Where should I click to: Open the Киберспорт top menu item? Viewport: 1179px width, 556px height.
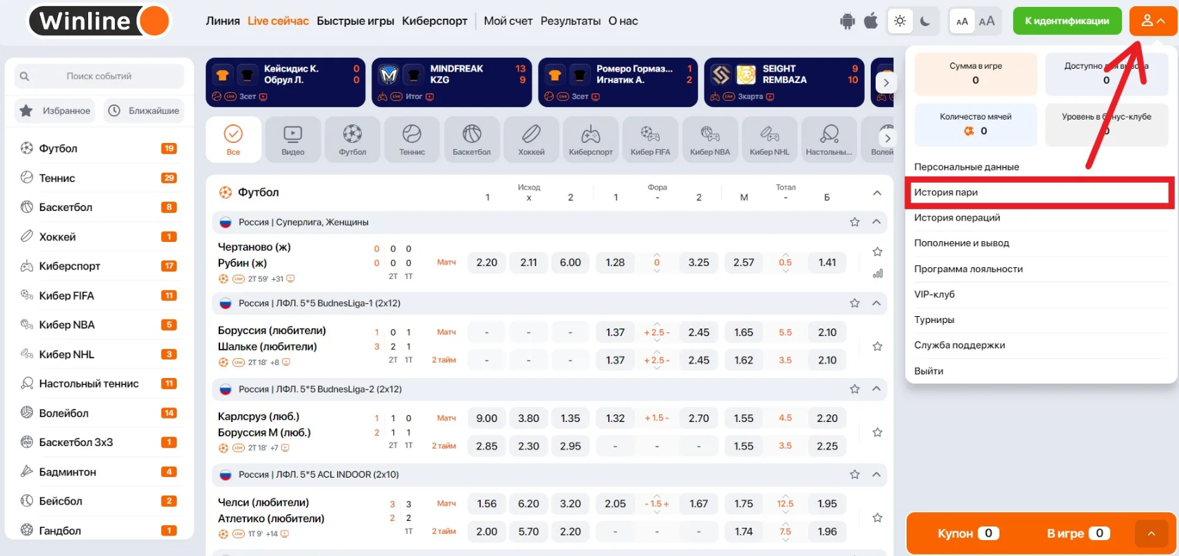[x=435, y=21]
